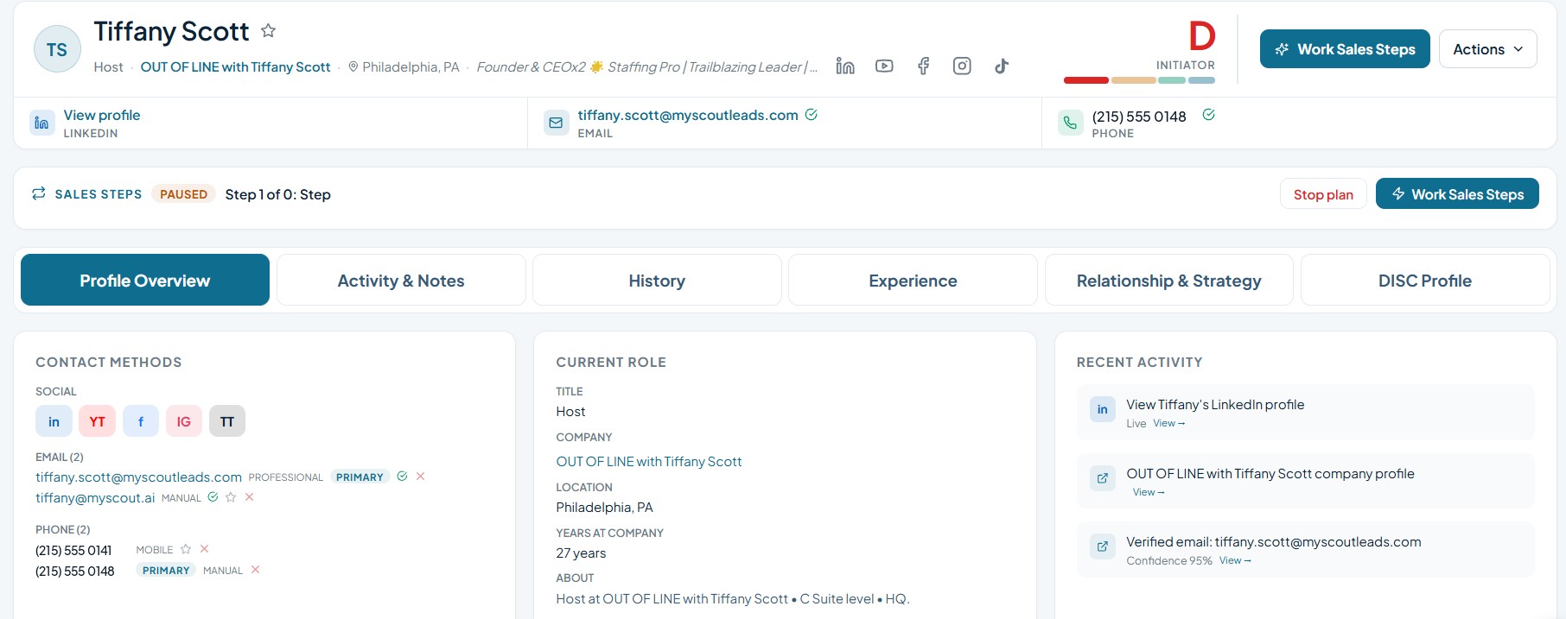Click View link for LinkedIn profile activity

point(1168,423)
